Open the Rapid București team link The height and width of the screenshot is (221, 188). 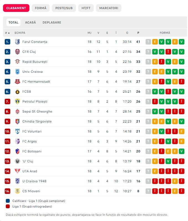pyautogui.click(x=35, y=62)
